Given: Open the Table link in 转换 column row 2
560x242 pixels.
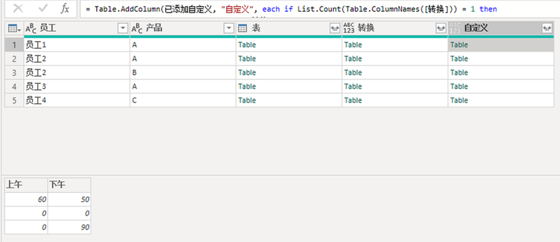Looking at the screenshot, I should 353,59.
